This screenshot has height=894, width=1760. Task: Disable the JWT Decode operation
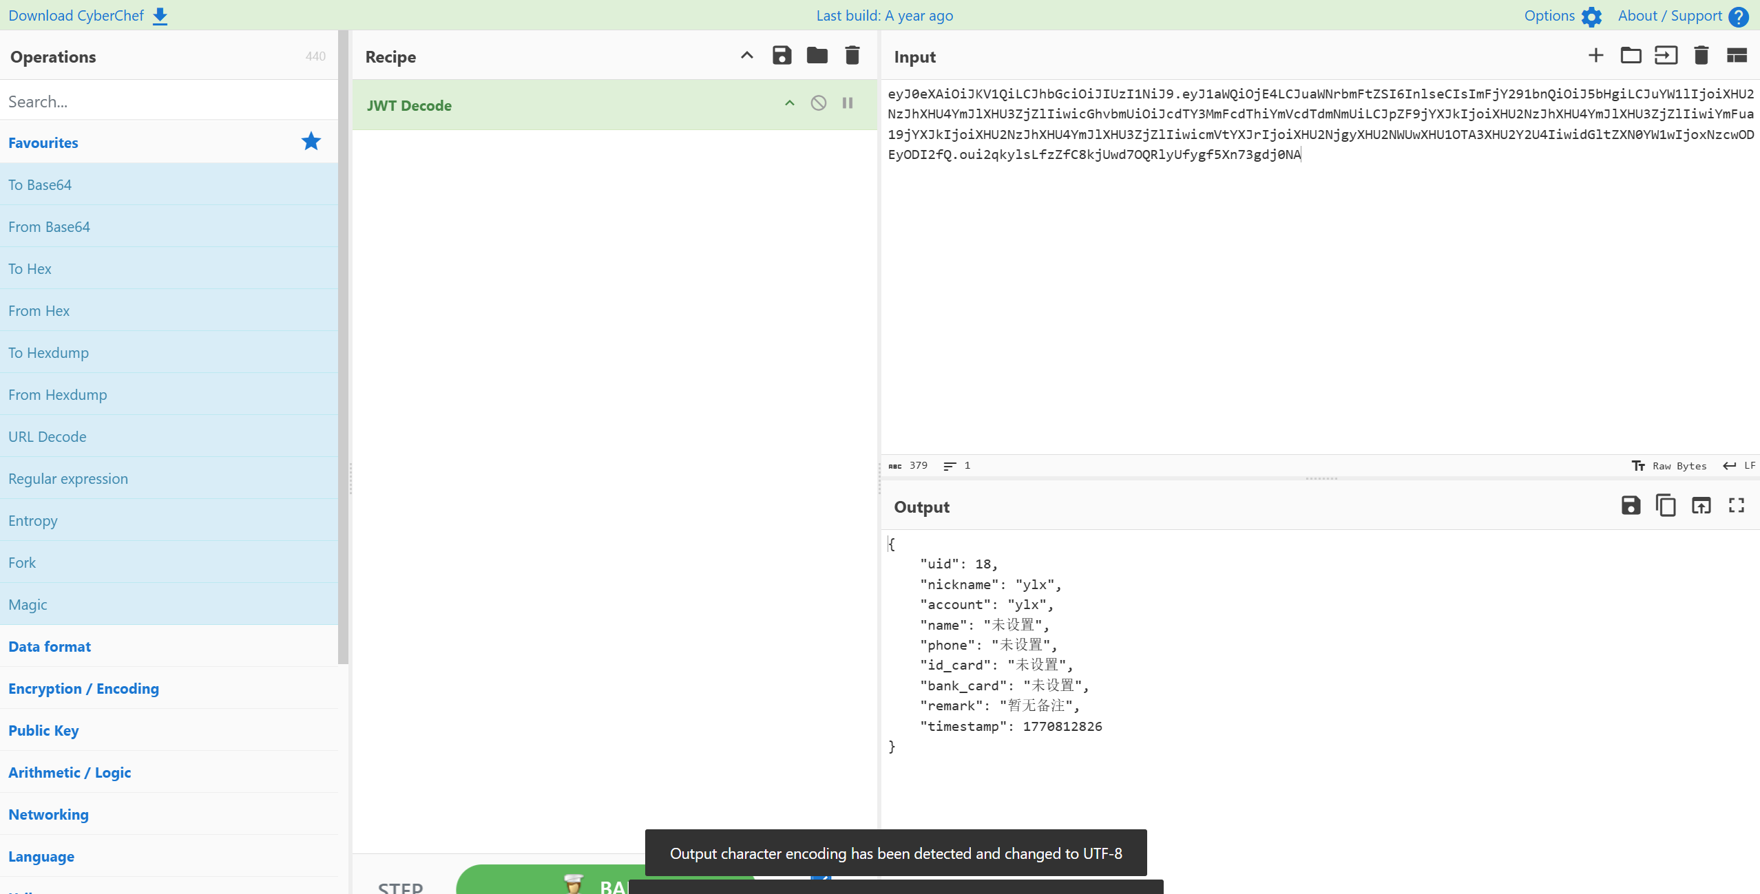pyautogui.click(x=818, y=103)
